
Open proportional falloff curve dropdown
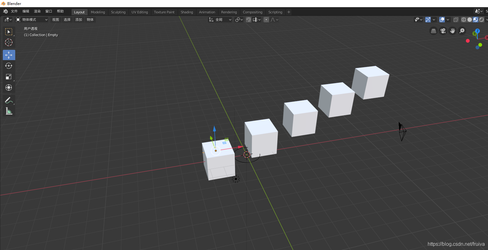coord(275,20)
